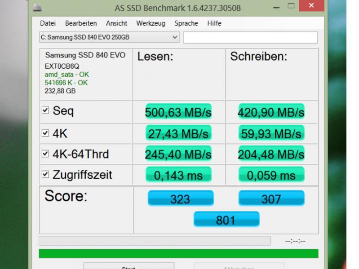Open the Hilfe menu

pos(214,23)
